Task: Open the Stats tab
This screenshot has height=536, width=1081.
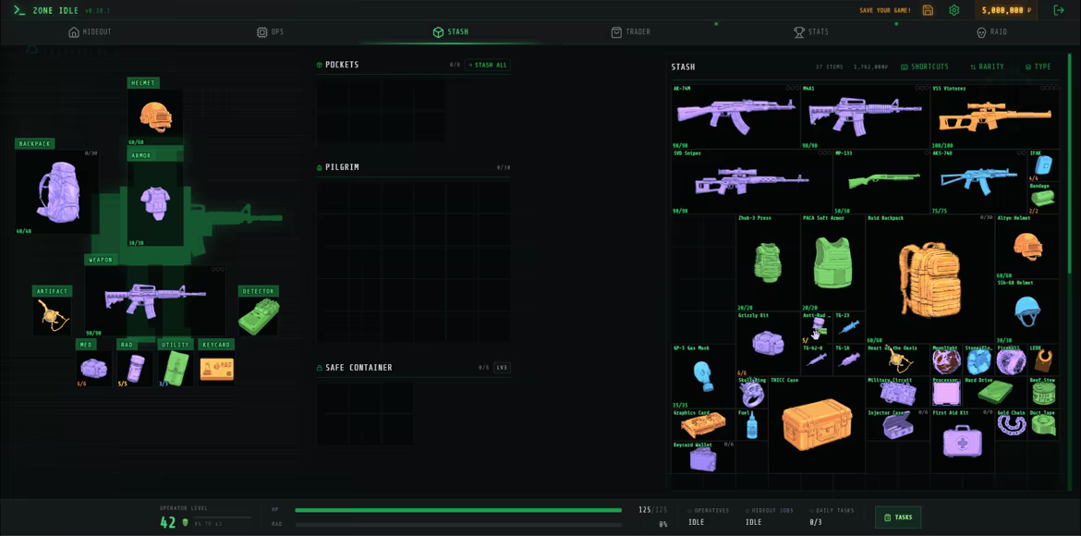Action: pos(811,31)
